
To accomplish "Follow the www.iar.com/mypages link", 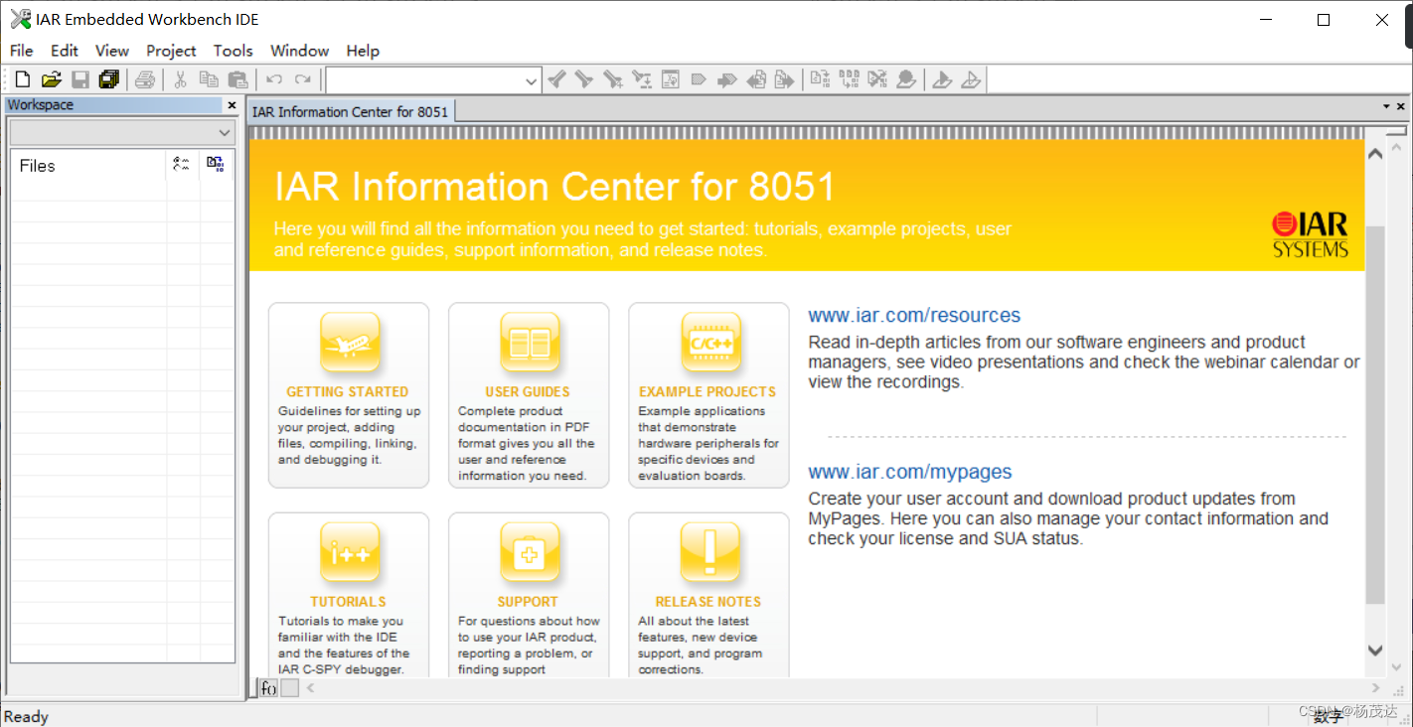I will (x=910, y=473).
